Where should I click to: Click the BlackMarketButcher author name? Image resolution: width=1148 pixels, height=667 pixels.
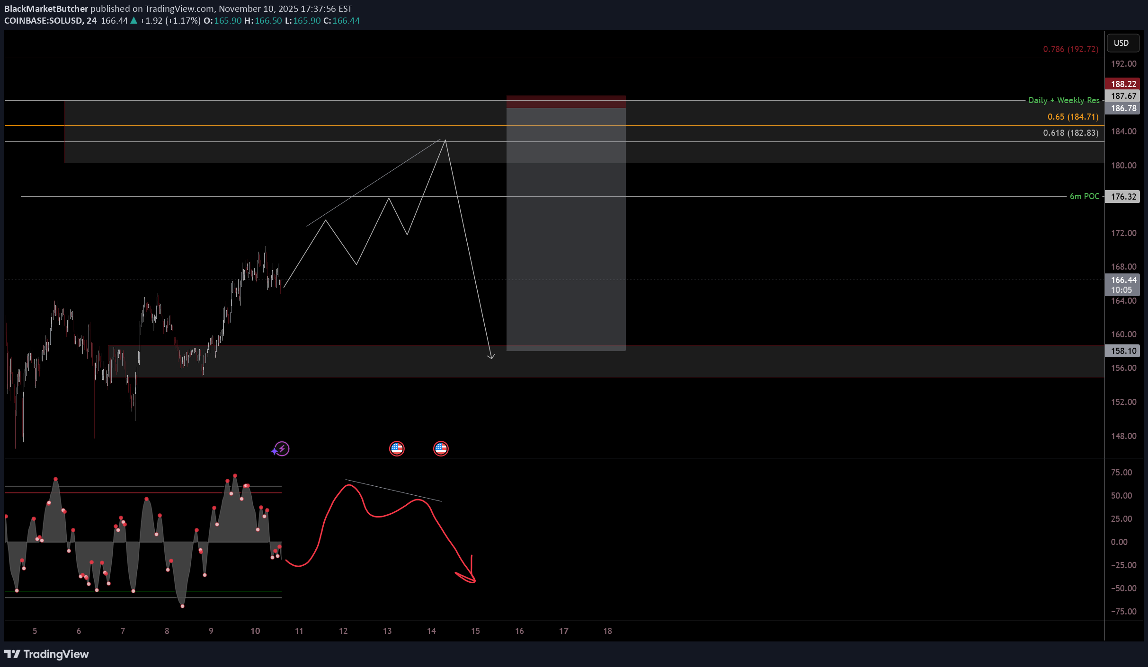click(x=46, y=9)
